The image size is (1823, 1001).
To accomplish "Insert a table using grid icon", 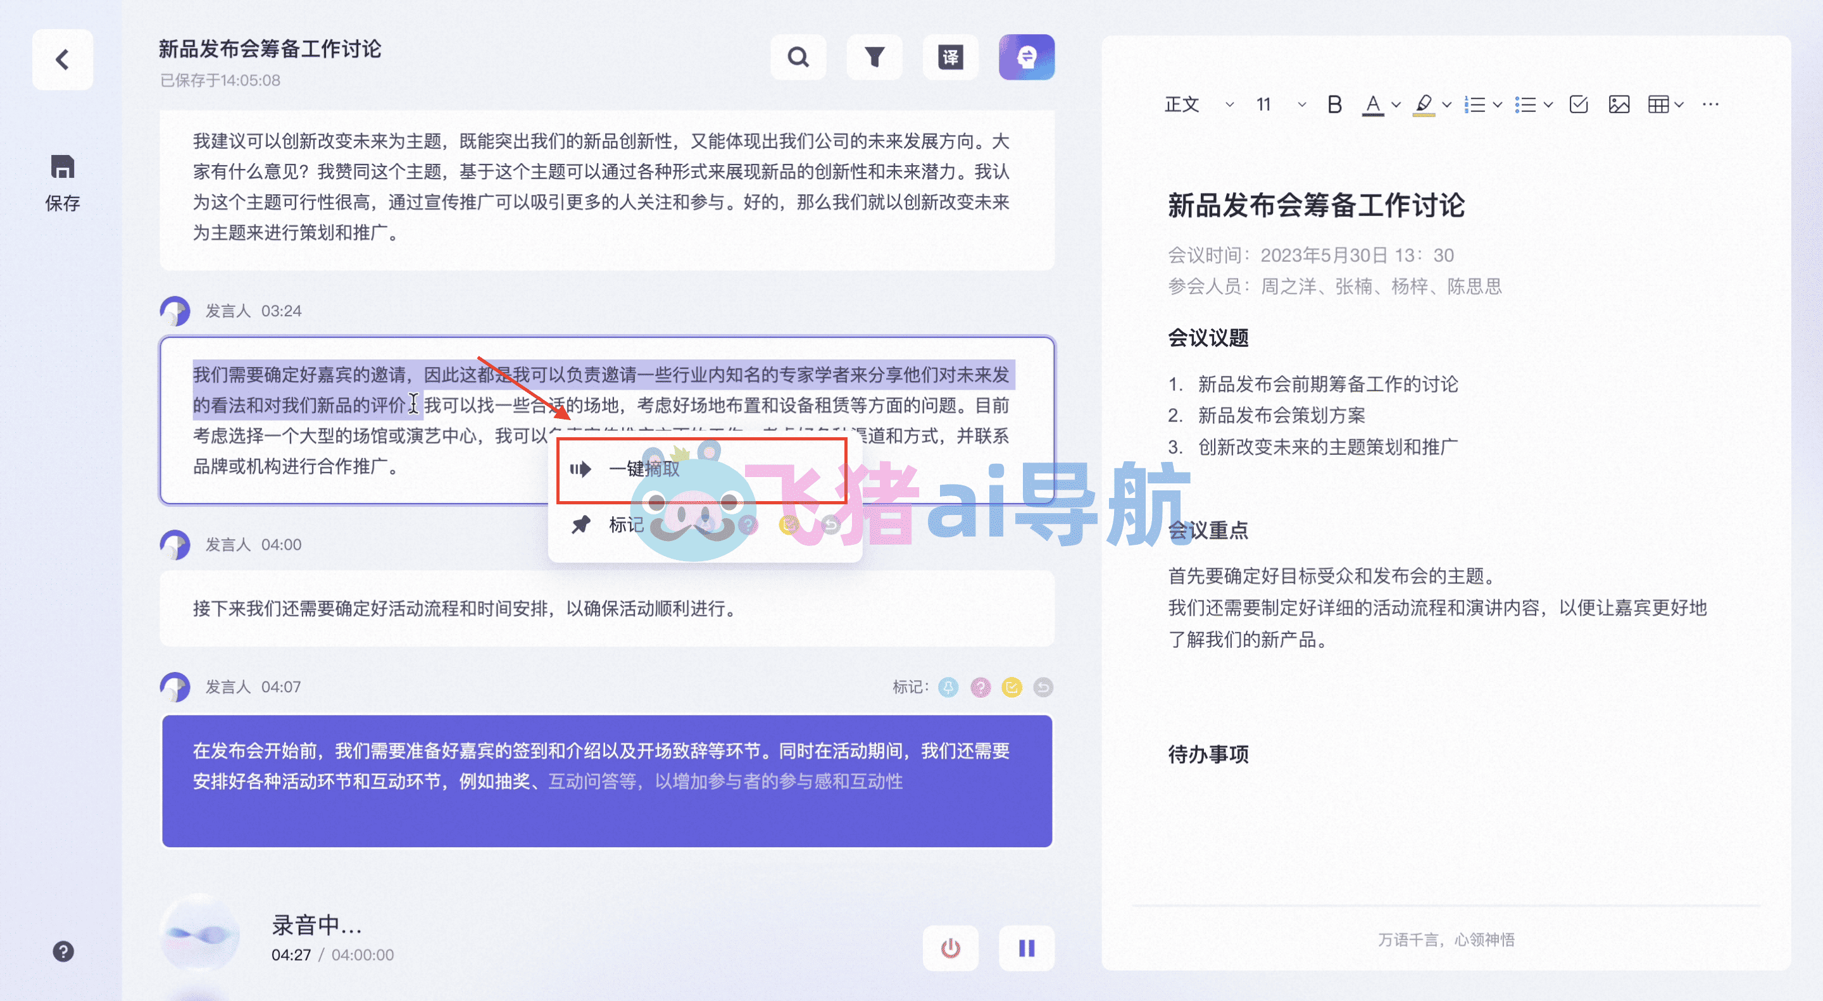I will (1658, 104).
